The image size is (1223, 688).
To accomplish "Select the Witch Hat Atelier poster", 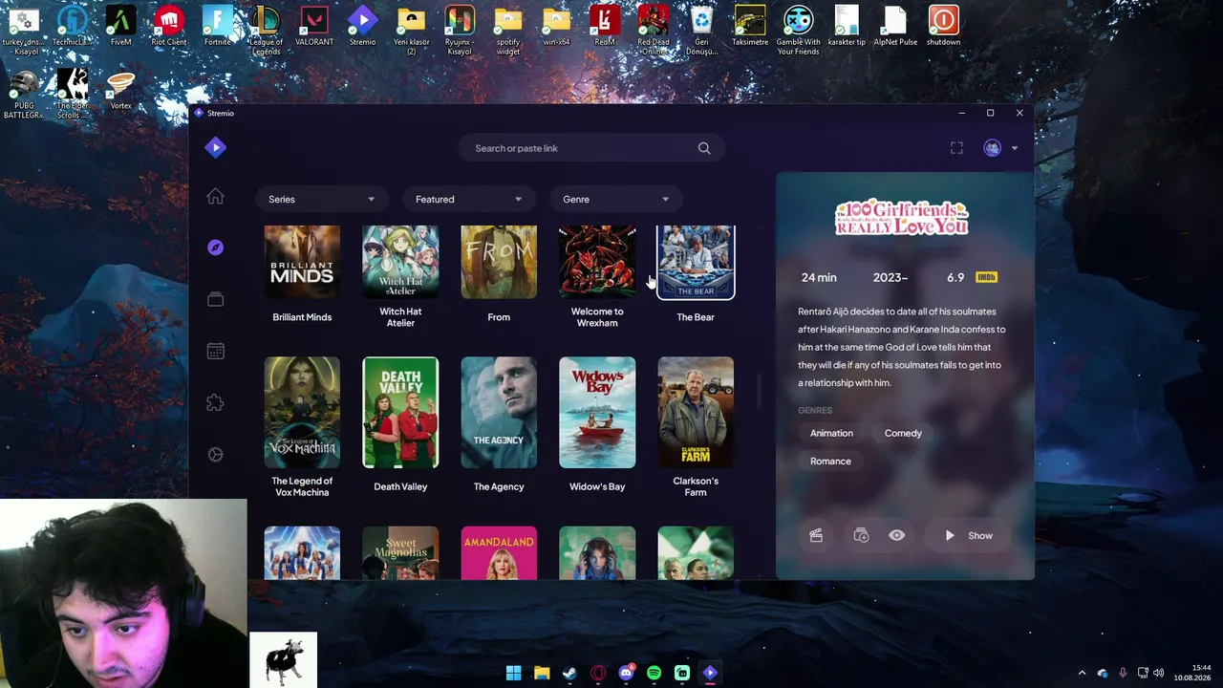I will coord(400,263).
